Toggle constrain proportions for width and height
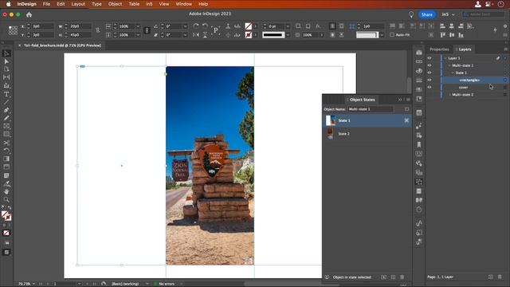510x287 pixels. [97, 30]
